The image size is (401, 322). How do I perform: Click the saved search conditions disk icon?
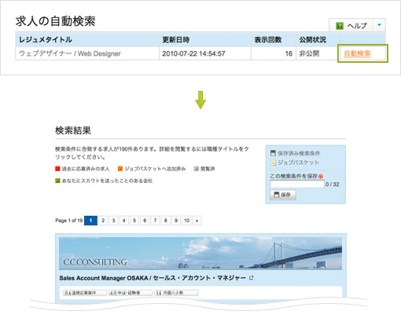coord(273,153)
